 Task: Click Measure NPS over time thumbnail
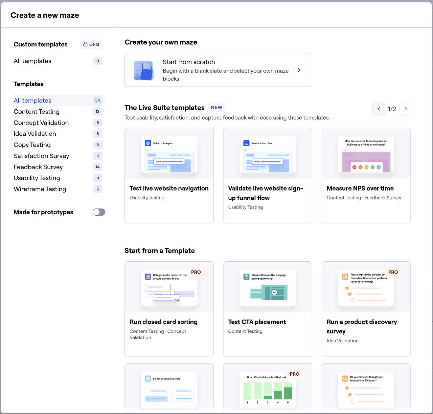366,154
